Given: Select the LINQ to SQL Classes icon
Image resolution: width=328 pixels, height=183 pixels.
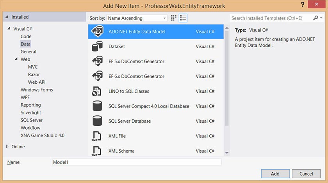Looking at the screenshot, I should [97, 91].
